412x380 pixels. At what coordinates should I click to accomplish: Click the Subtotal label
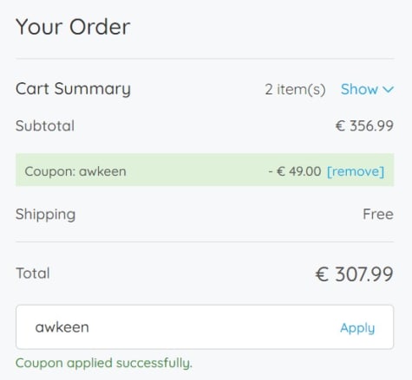[45, 126]
